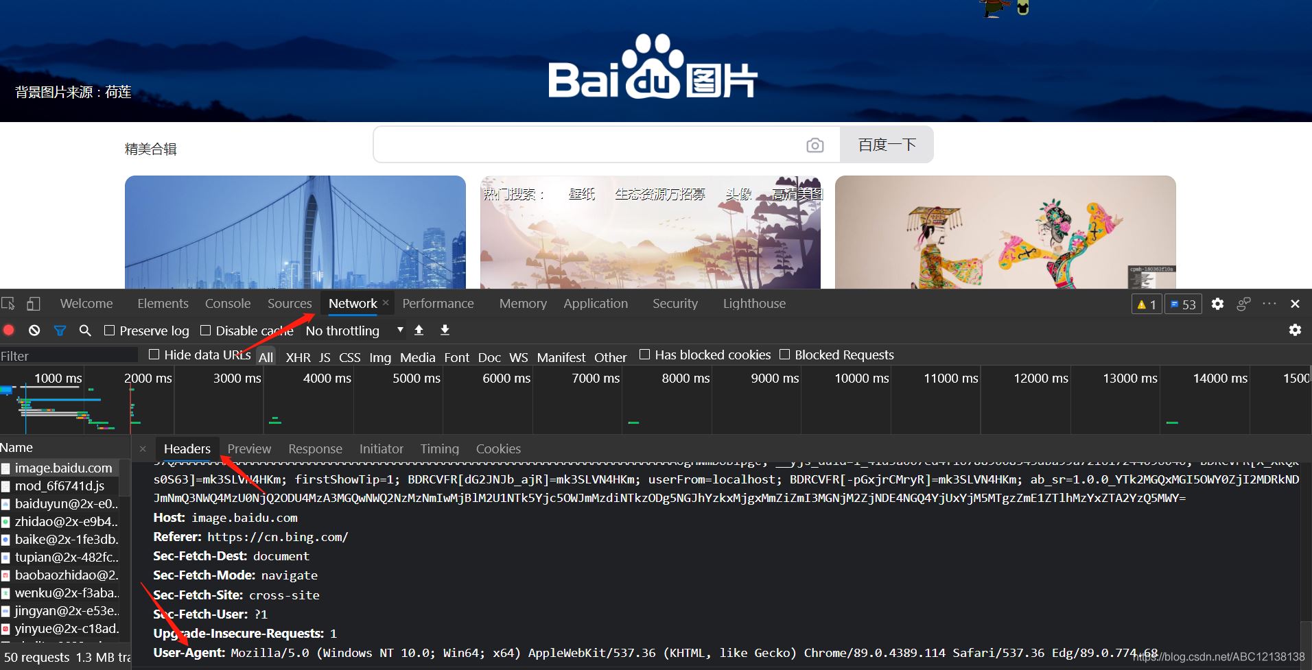Open search-by-image camera in Baidu search box

[816, 145]
